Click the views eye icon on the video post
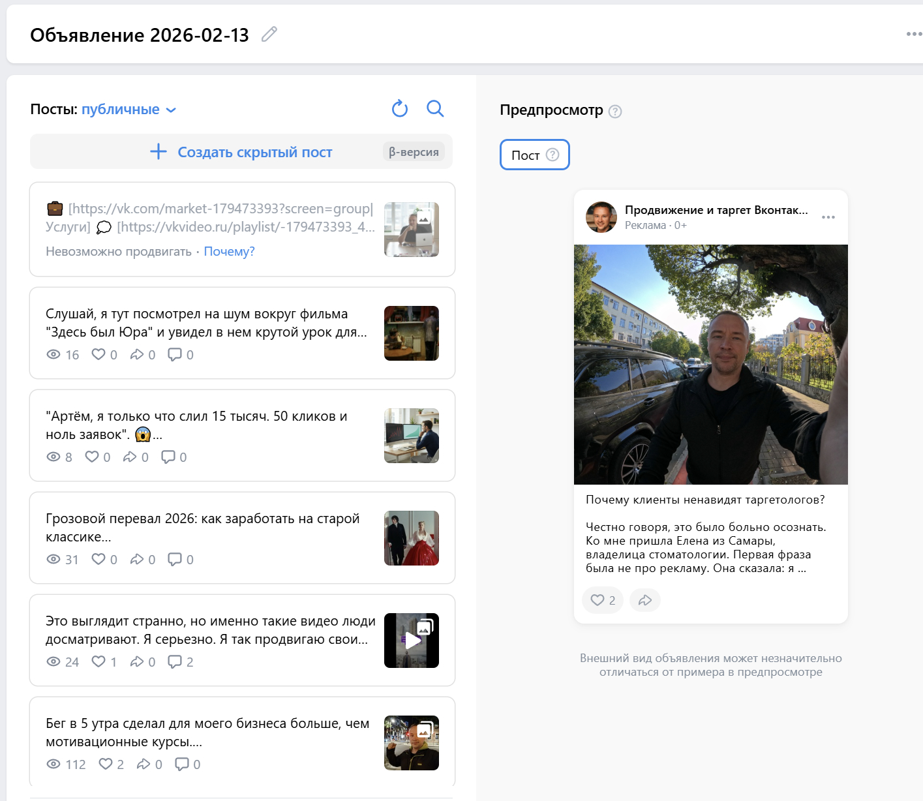 pos(53,661)
